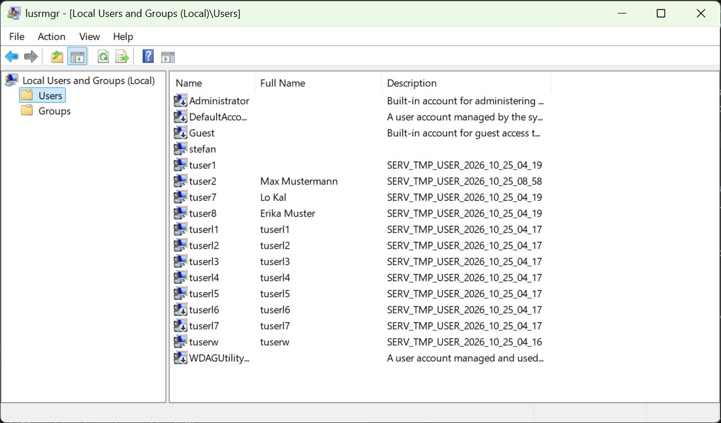Sort by the Name column header
This screenshot has width=721, height=423.
click(213, 83)
